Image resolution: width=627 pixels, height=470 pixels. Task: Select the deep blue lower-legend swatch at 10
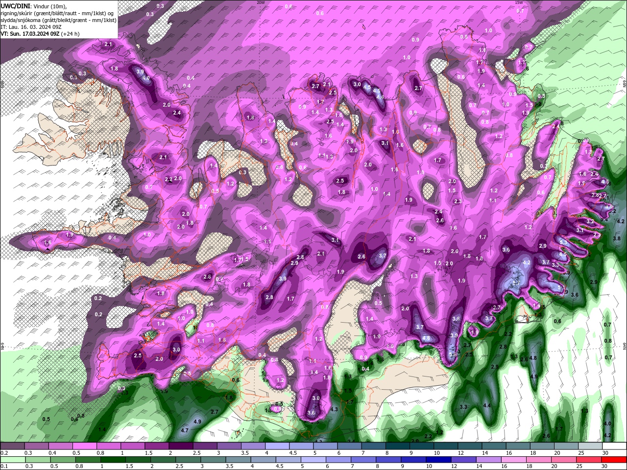pyautogui.click(x=439, y=459)
